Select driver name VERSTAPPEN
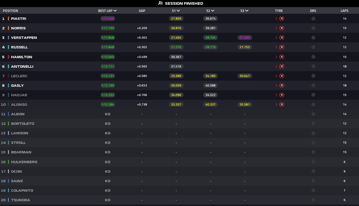The image size is (359, 206). 24,38
